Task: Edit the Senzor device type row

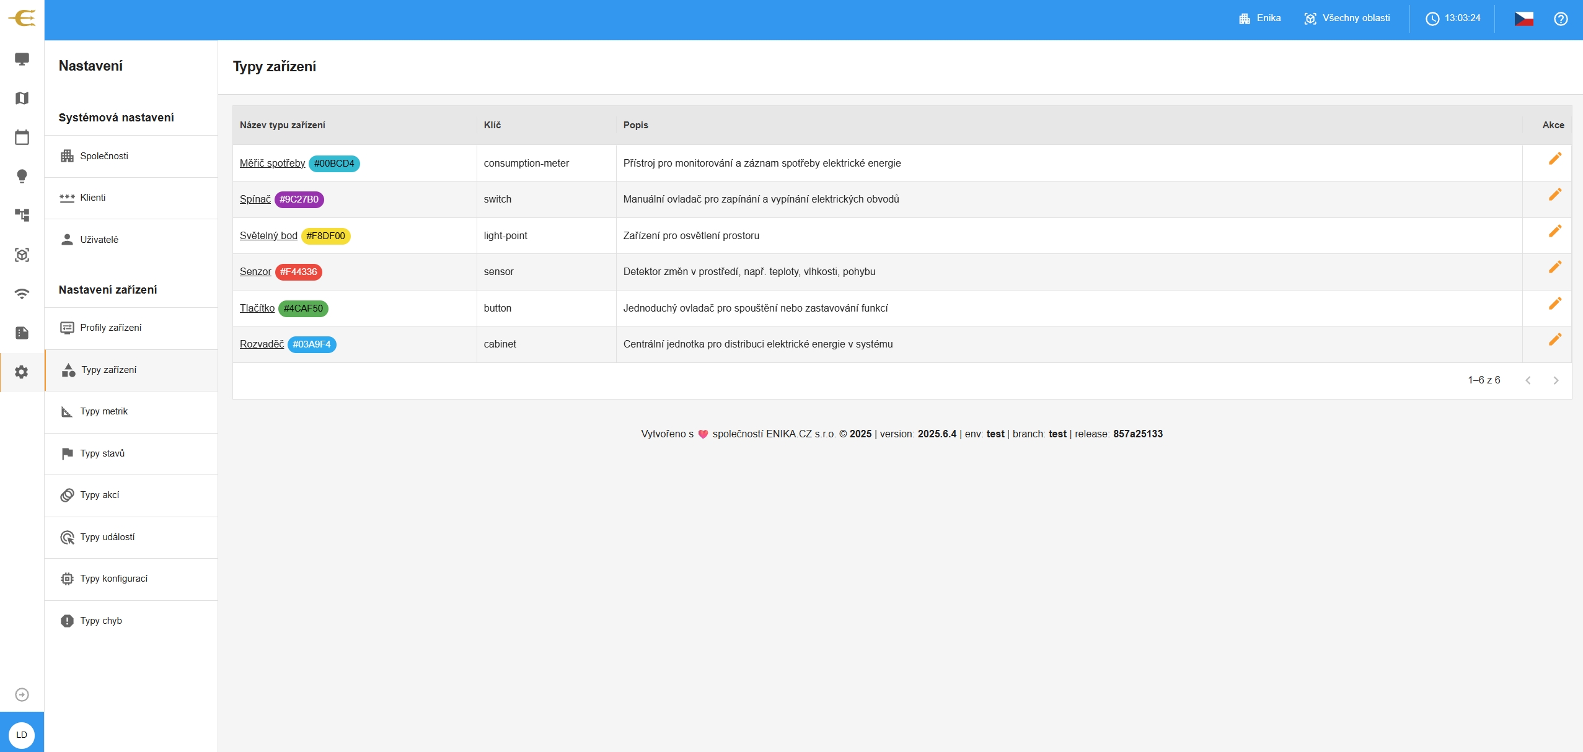Action: click(1554, 268)
